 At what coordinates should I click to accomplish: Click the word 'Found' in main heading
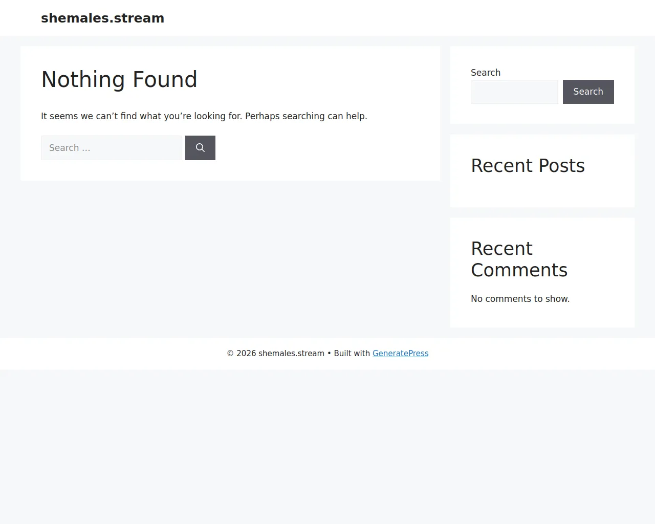pos(165,79)
